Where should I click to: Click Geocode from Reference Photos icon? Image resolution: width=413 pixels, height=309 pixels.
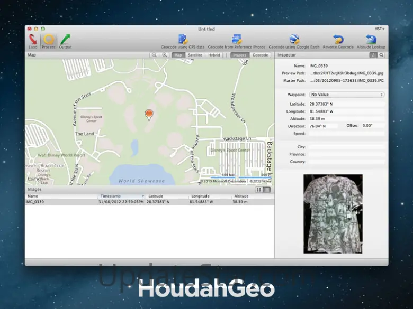[x=236, y=42]
